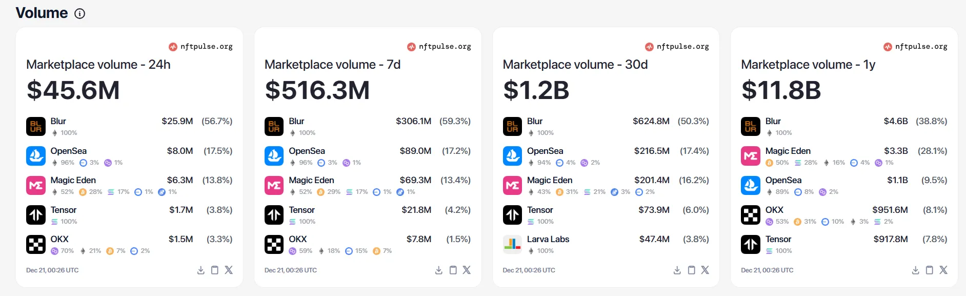Download the 1y marketplace volume card
Image resolution: width=966 pixels, height=296 pixels.
pos(916,270)
